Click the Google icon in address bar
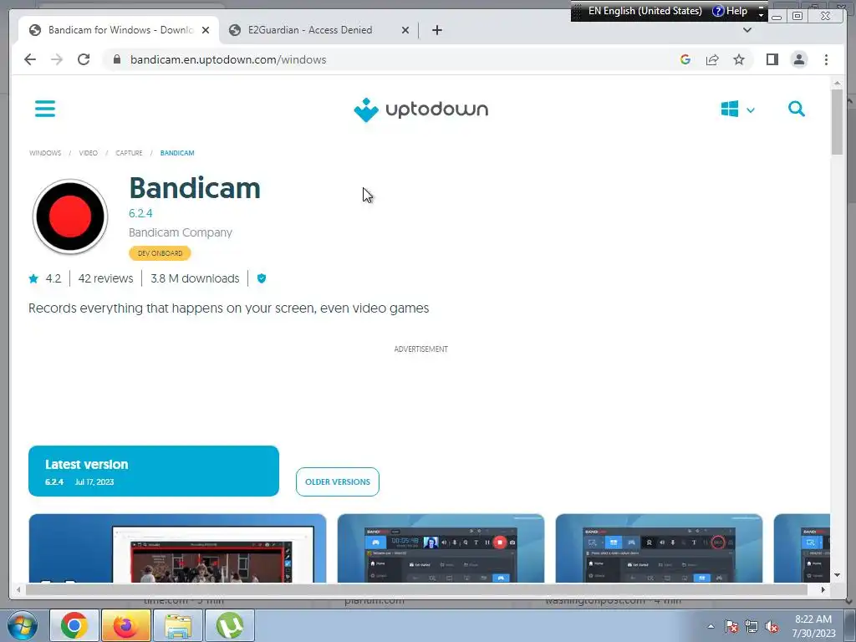This screenshot has width=856, height=642. (685, 59)
